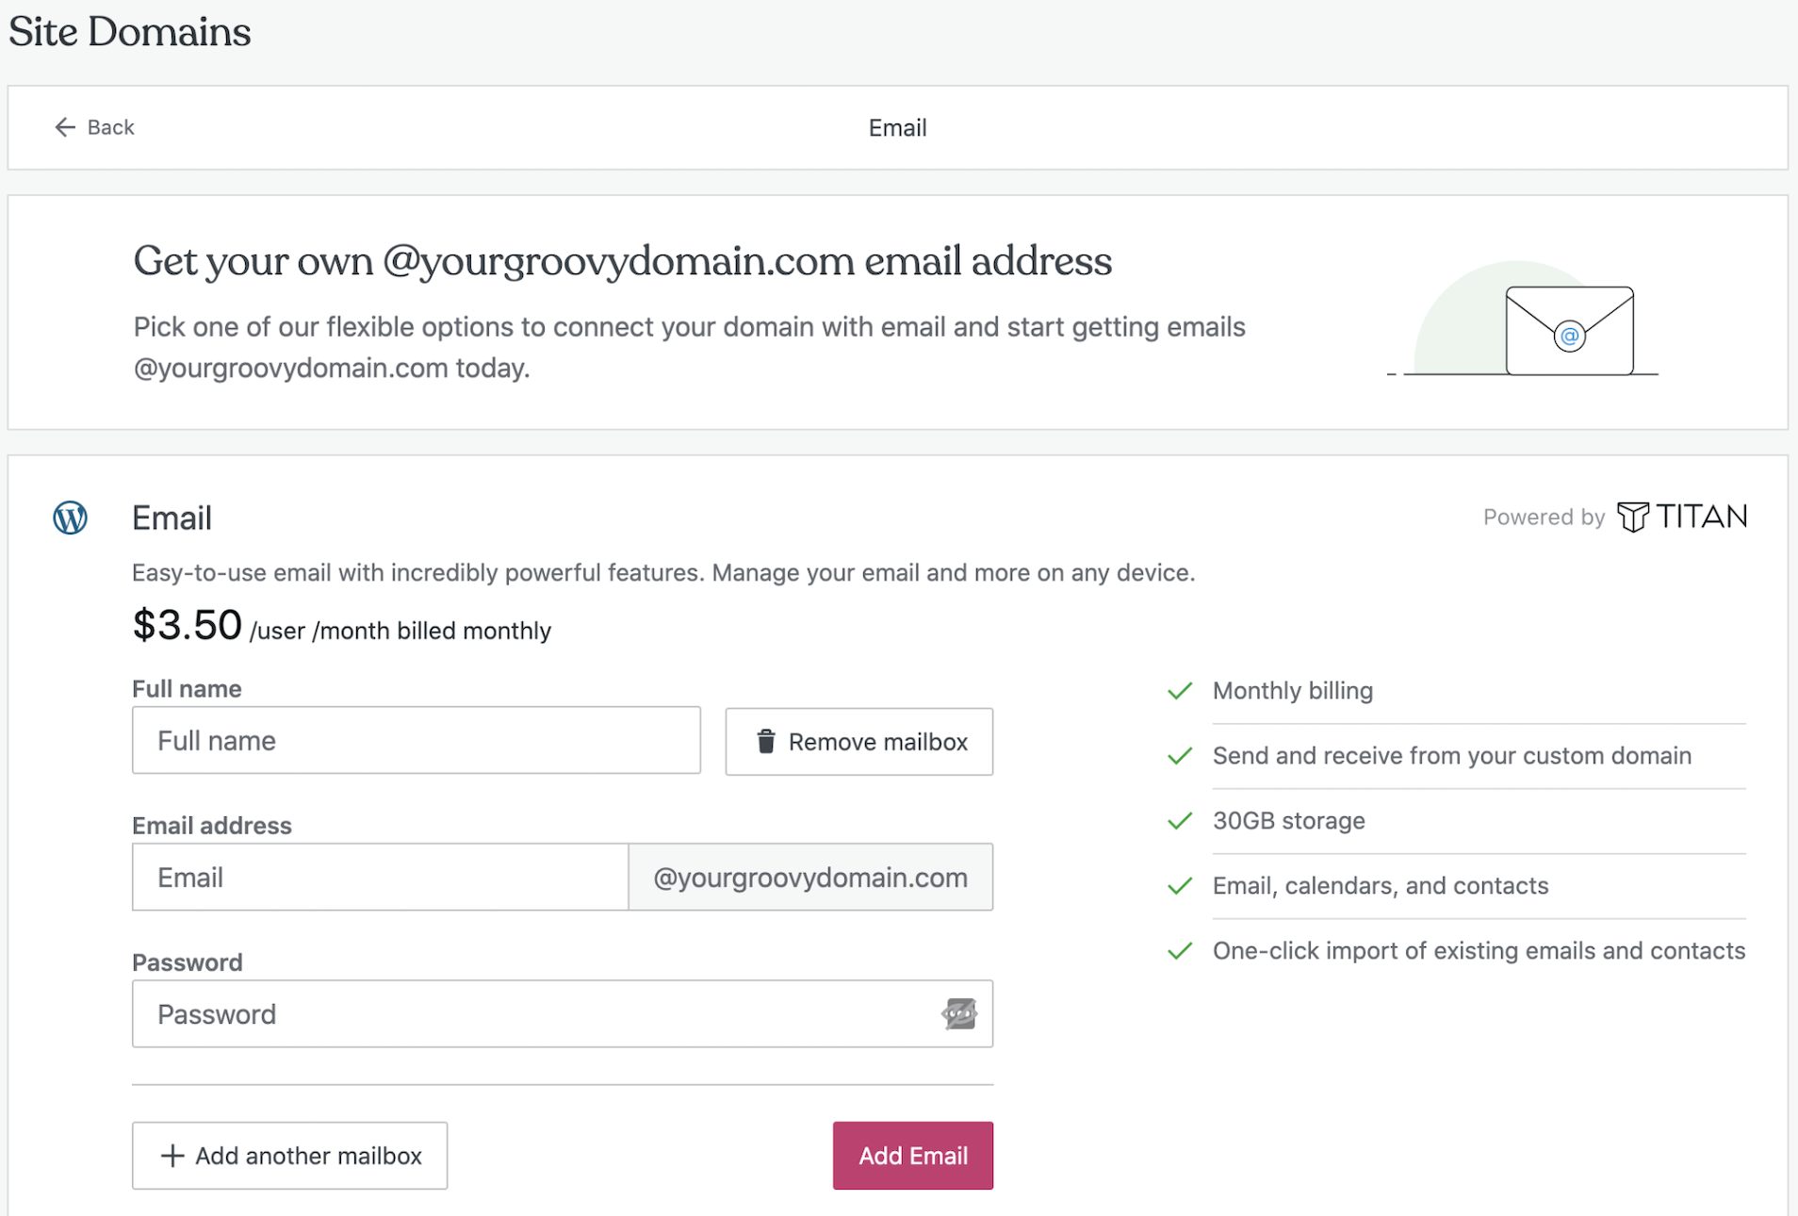Click the $3.50 price text

click(x=188, y=626)
